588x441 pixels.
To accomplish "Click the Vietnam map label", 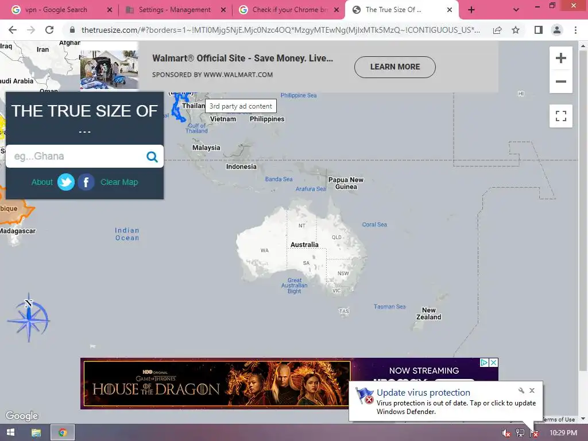I will point(223,119).
